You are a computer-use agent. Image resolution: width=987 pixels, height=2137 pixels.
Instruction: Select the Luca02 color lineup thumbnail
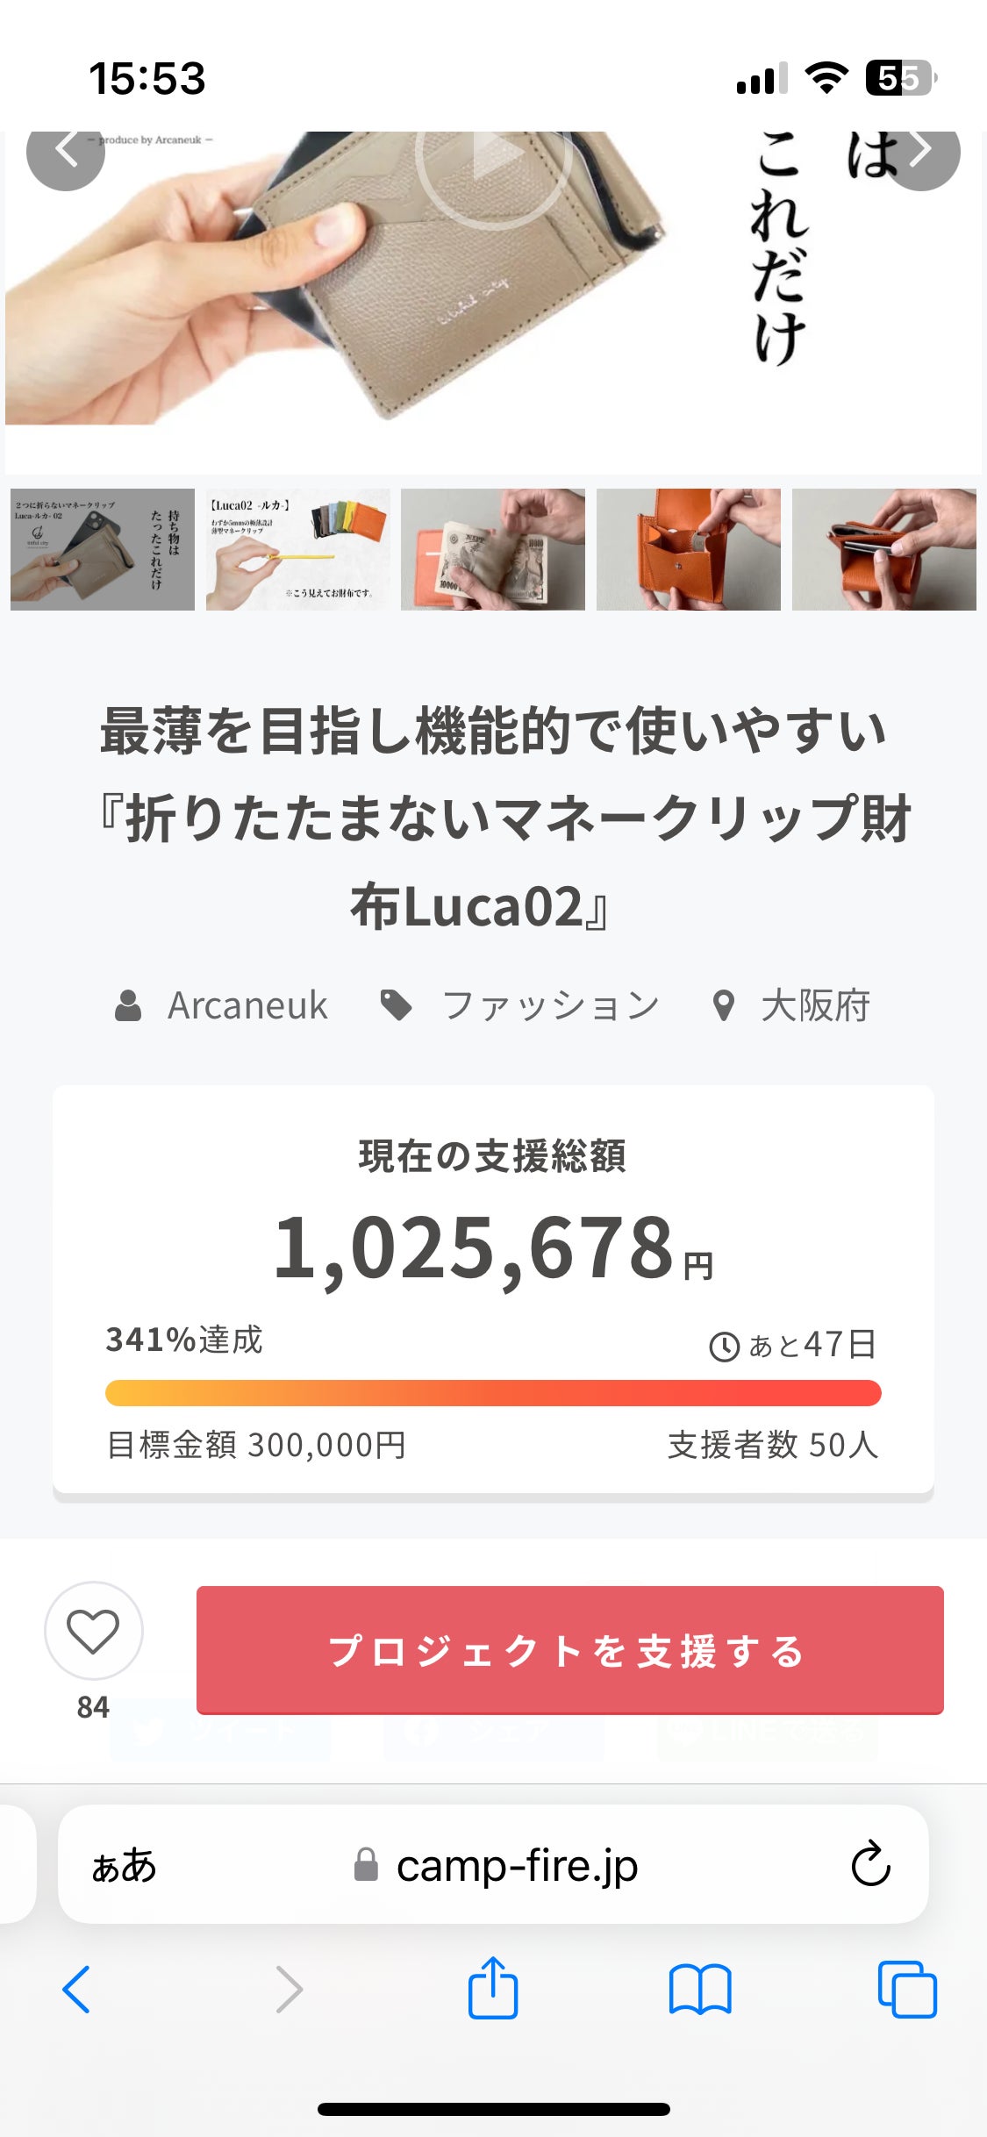coord(298,549)
